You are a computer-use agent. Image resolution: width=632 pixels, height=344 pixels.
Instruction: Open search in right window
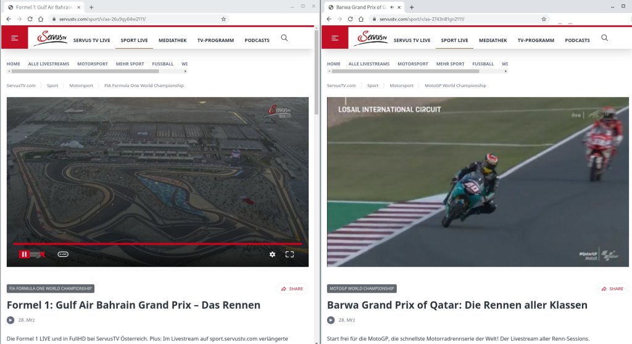[605, 38]
